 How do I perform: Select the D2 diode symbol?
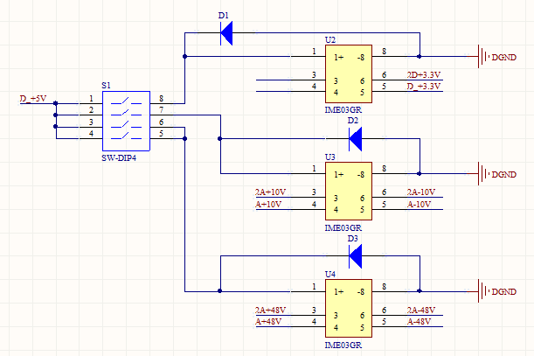click(x=355, y=139)
